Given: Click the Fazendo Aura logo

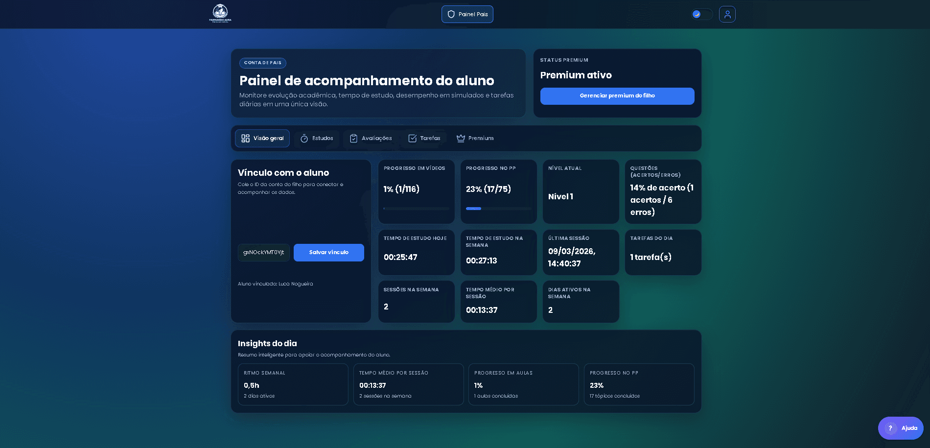Looking at the screenshot, I should [x=220, y=14].
